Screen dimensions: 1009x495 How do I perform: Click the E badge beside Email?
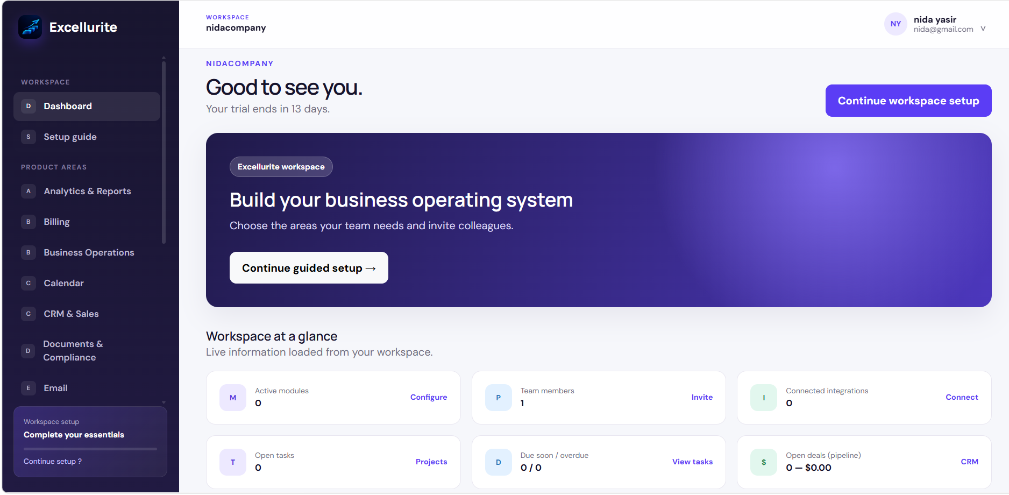[29, 388]
